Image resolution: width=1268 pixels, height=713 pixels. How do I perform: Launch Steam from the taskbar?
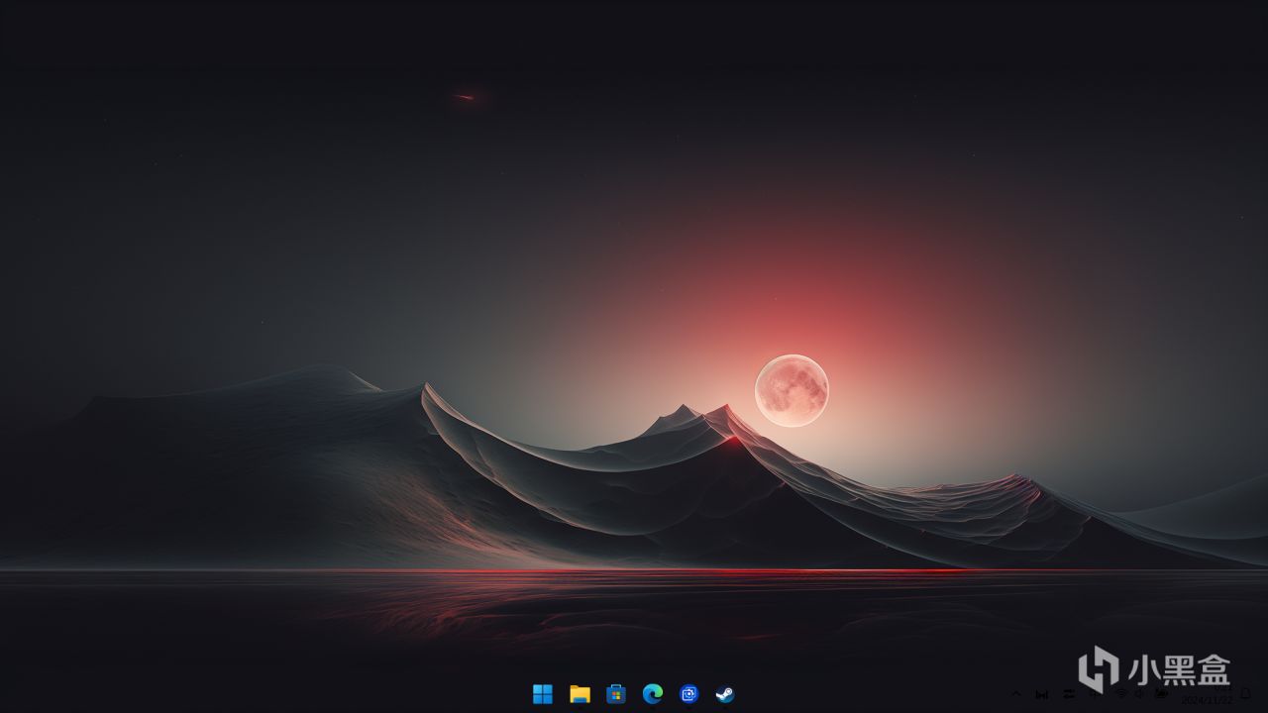click(x=725, y=694)
